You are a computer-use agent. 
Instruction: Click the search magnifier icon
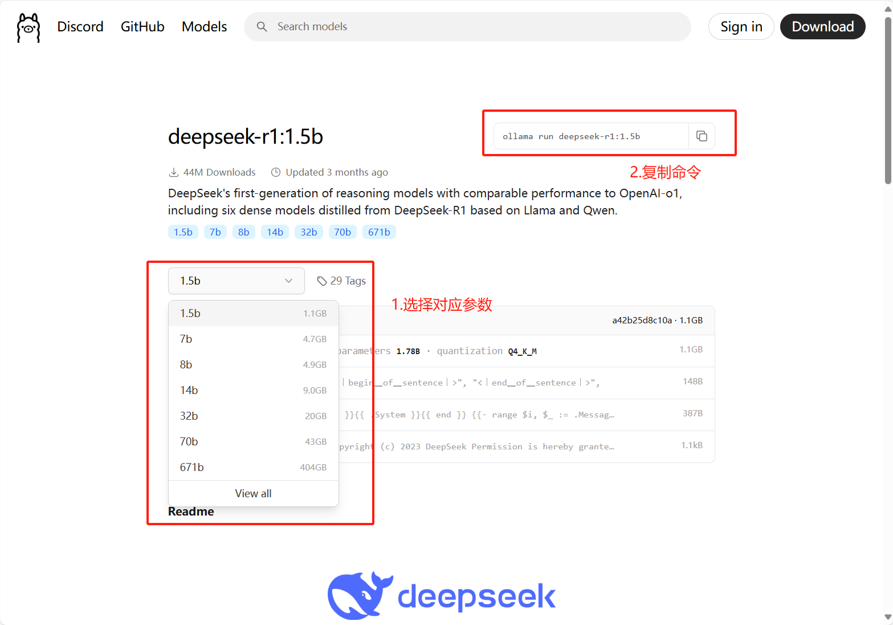[x=262, y=27]
